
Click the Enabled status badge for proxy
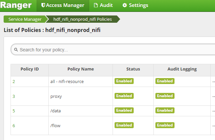(124, 96)
